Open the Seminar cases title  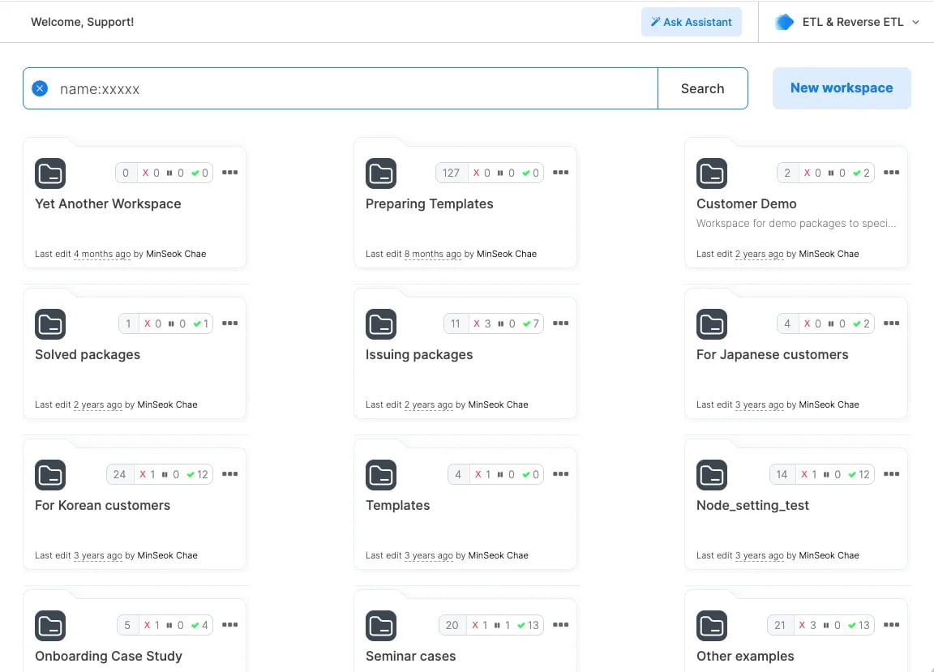tap(410, 656)
